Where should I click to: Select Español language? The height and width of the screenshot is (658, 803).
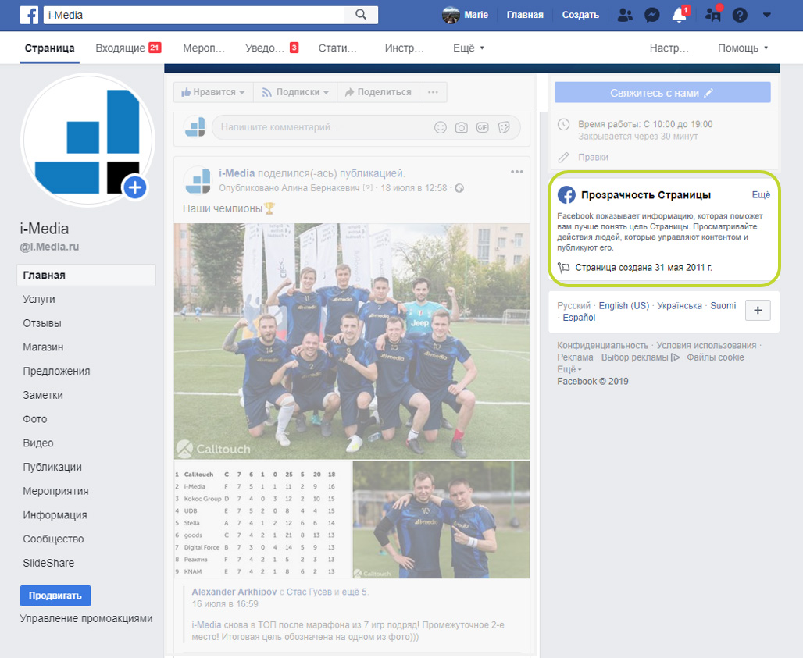pyautogui.click(x=579, y=317)
